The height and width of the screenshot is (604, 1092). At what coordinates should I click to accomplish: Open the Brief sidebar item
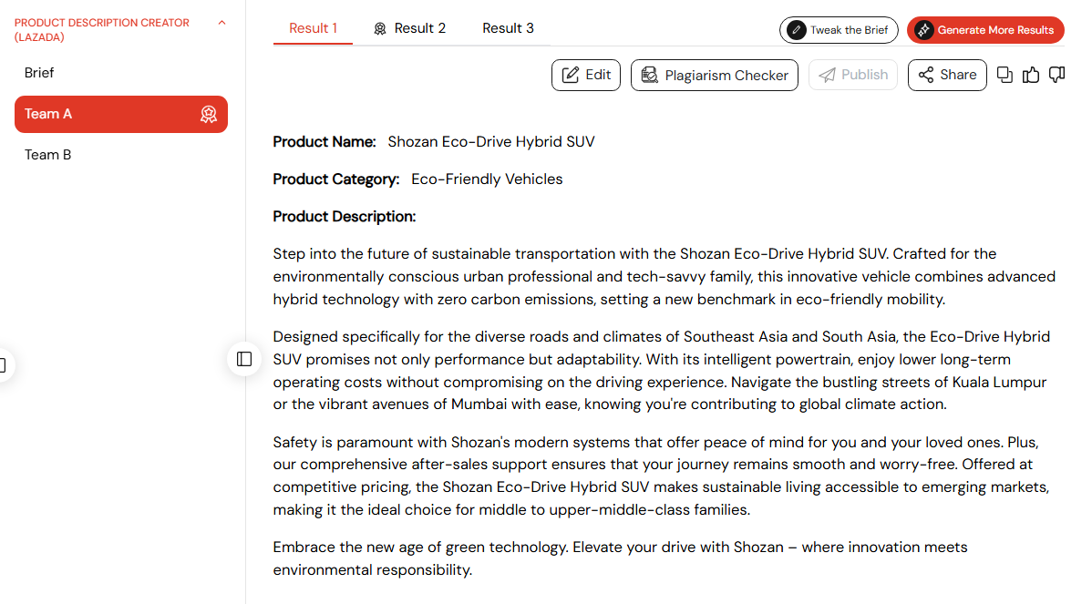tap(39, 73)
